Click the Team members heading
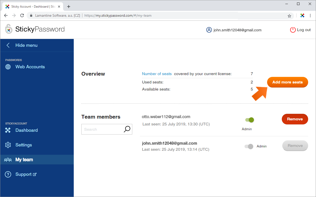Screen dimensions: 316x197 tap(101, 117)
